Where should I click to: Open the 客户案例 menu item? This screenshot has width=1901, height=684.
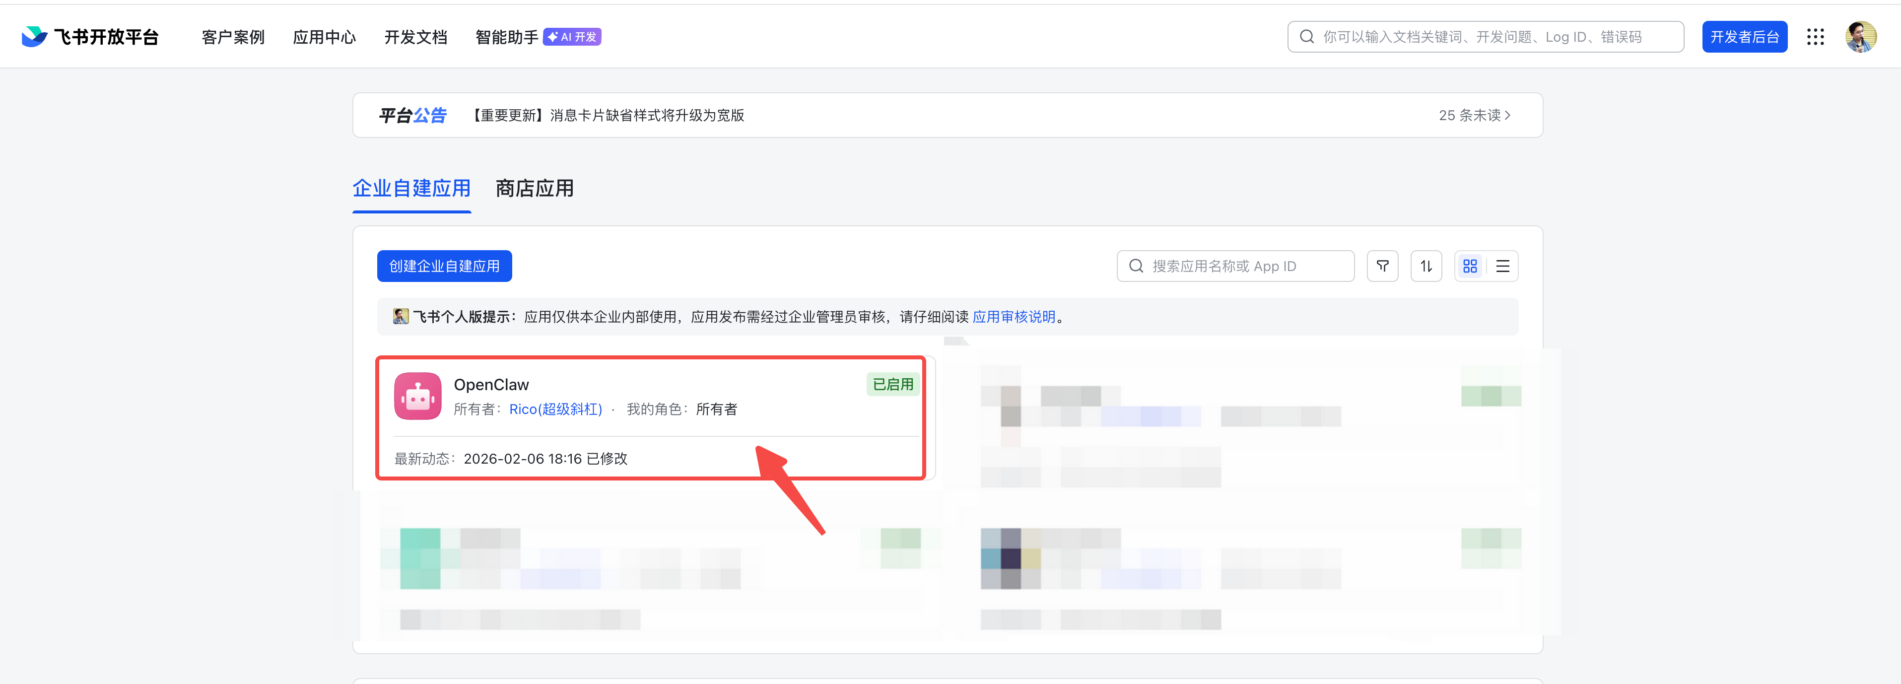tap(232, 37)
